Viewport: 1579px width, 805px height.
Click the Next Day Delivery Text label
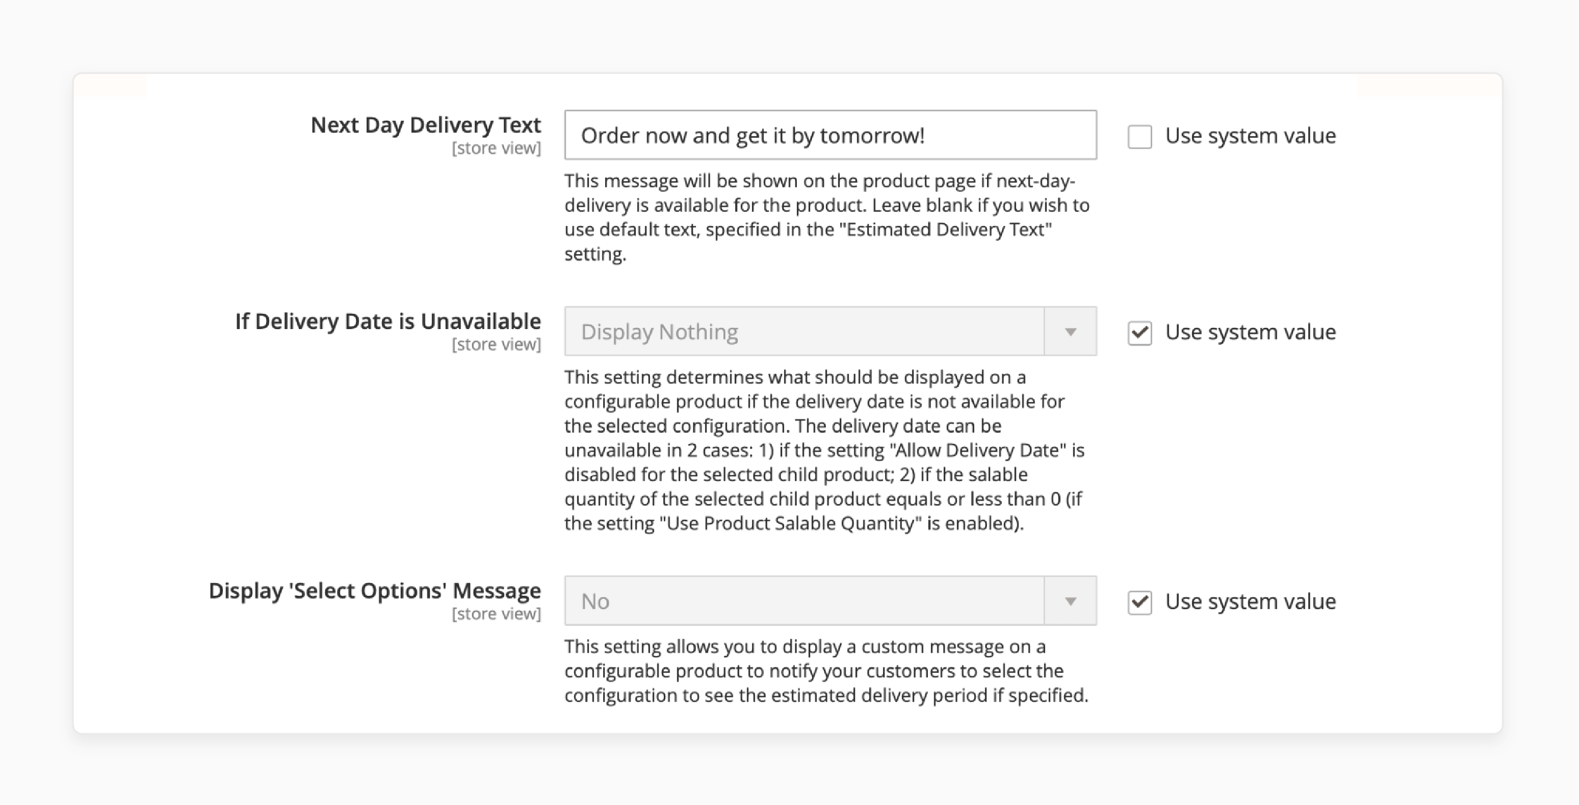click(x=426, y=125)
